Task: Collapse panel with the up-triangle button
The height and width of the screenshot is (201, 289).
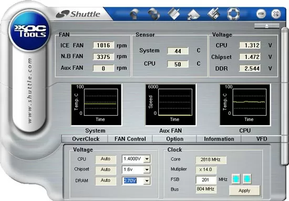Action: click(x=267, y=26)
